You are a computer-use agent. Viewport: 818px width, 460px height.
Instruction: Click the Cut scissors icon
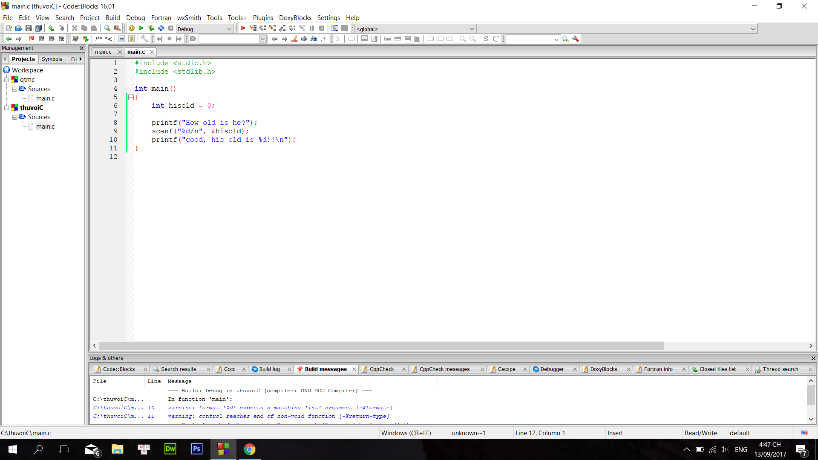pyautogui.click(x=75, y=29)
